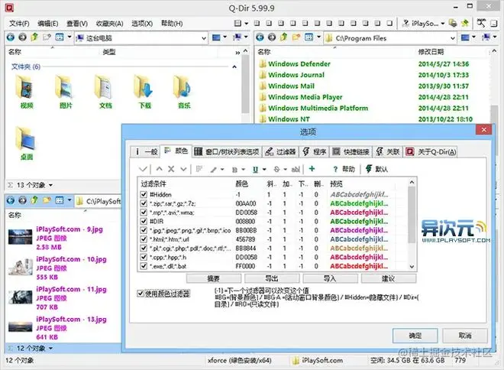The image size is (504, 370).
Task: Expand the 12 个对象 pane dropdown
Action: (x=51, y=349)
